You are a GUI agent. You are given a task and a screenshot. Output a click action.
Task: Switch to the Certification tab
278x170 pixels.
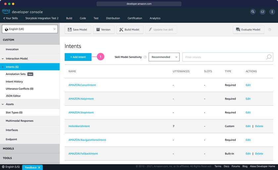tap(135, 18)
